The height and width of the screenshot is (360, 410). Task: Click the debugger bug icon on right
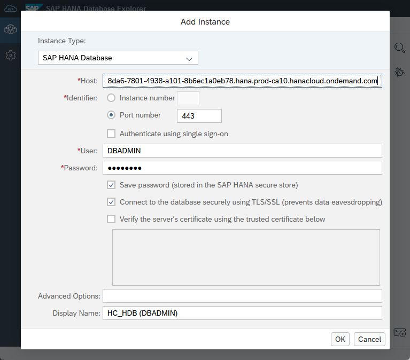coord(399,72)
